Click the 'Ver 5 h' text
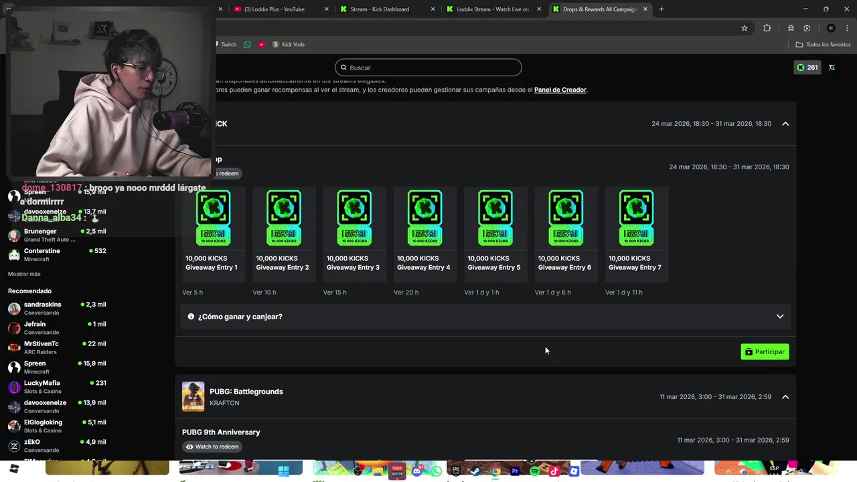857x482 pixels. (192, 293)
